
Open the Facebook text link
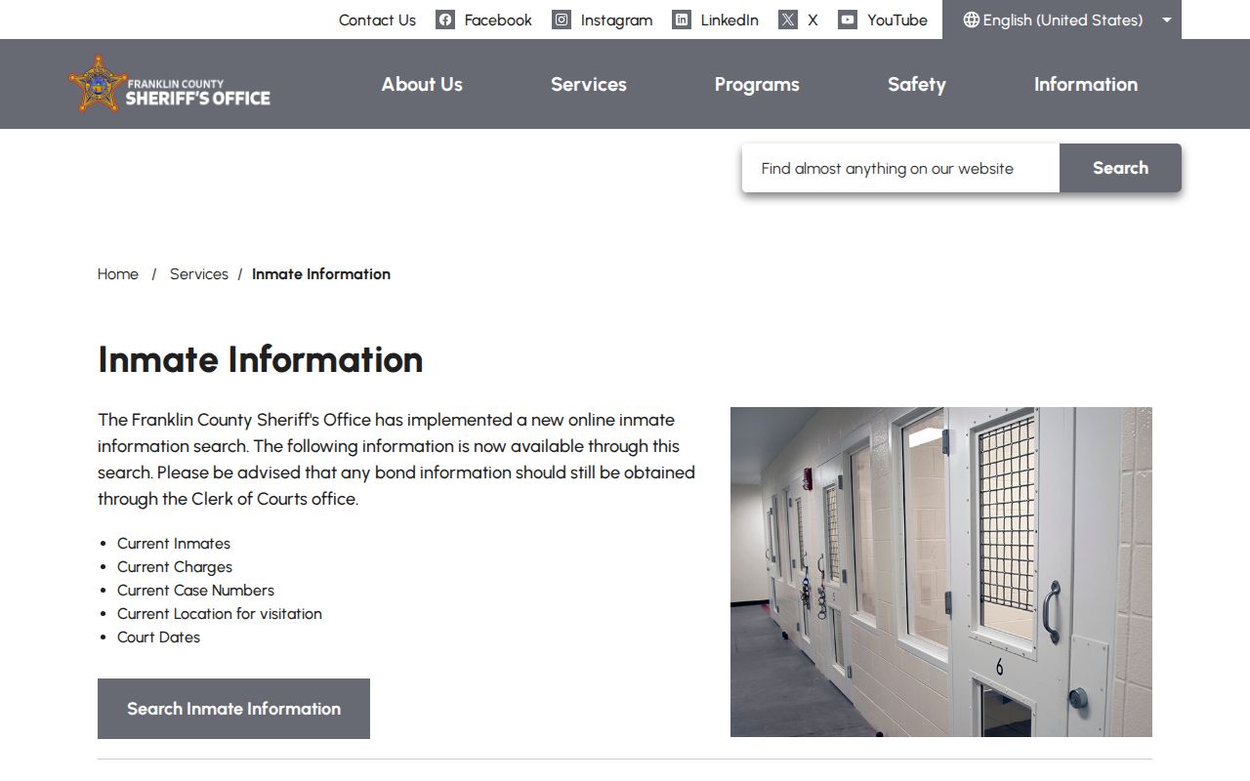498,20
